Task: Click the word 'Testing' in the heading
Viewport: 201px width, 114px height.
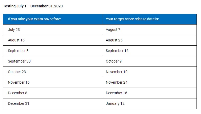Action: pyautogui.click(x=10, y=6)
